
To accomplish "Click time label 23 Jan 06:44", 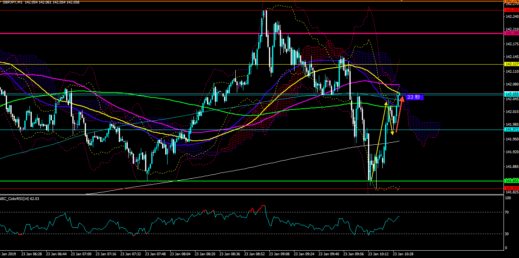I will [57, 254].
